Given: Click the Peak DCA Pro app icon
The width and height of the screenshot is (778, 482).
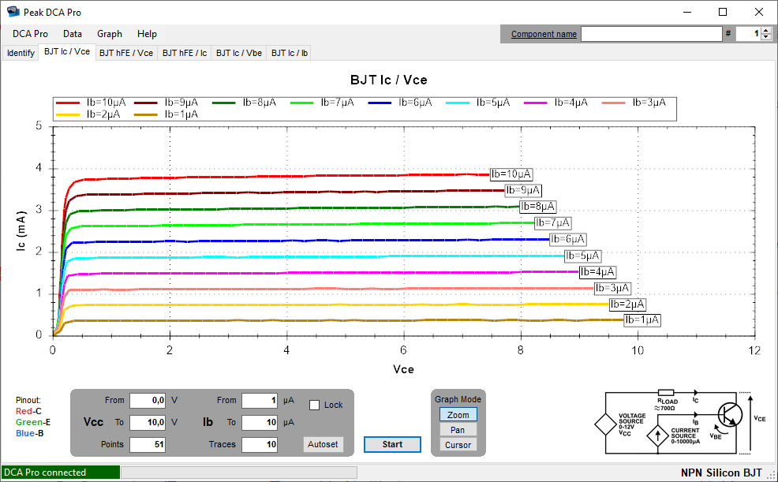Looking at the screenshot, I should pyautogui.click(x=13, y=12).
